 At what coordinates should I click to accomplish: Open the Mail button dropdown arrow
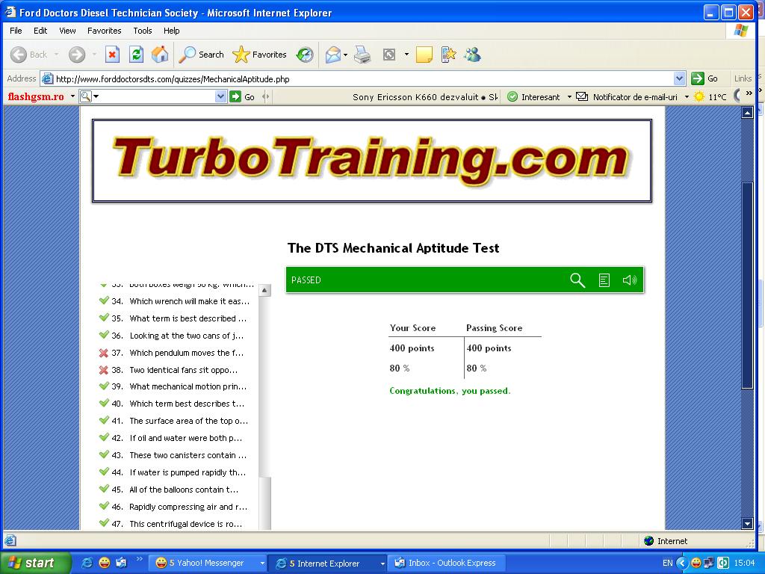(345, 55)
